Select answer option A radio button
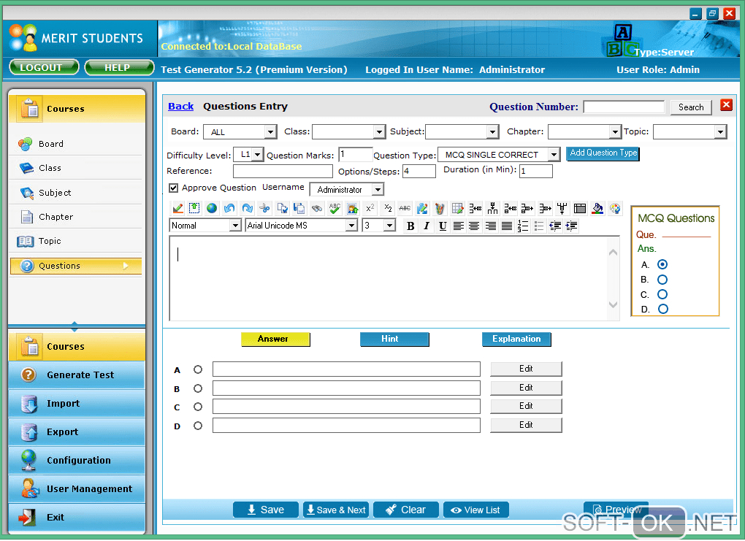This screenshot has height=541, width=745. pyautogui.click(x=198, y=369)
